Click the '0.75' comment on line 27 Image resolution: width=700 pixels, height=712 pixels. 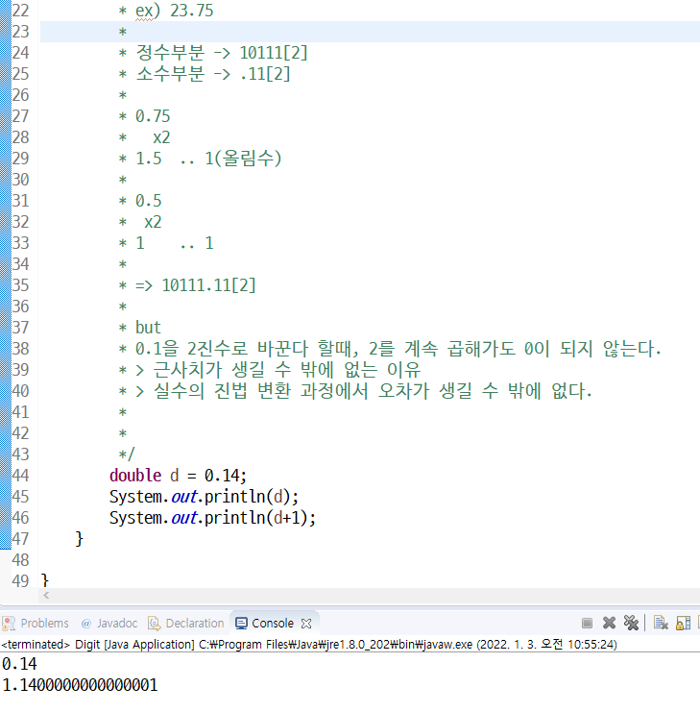[x=153, y=116]
